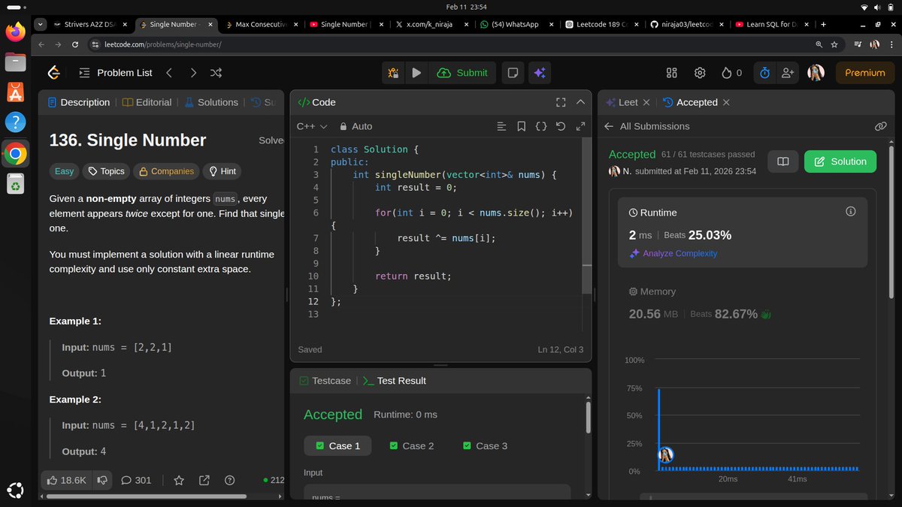This screenshot has height=507, width=902.
Task: Like the problem thumbs up 18.6K
Action: click(66, 480)
